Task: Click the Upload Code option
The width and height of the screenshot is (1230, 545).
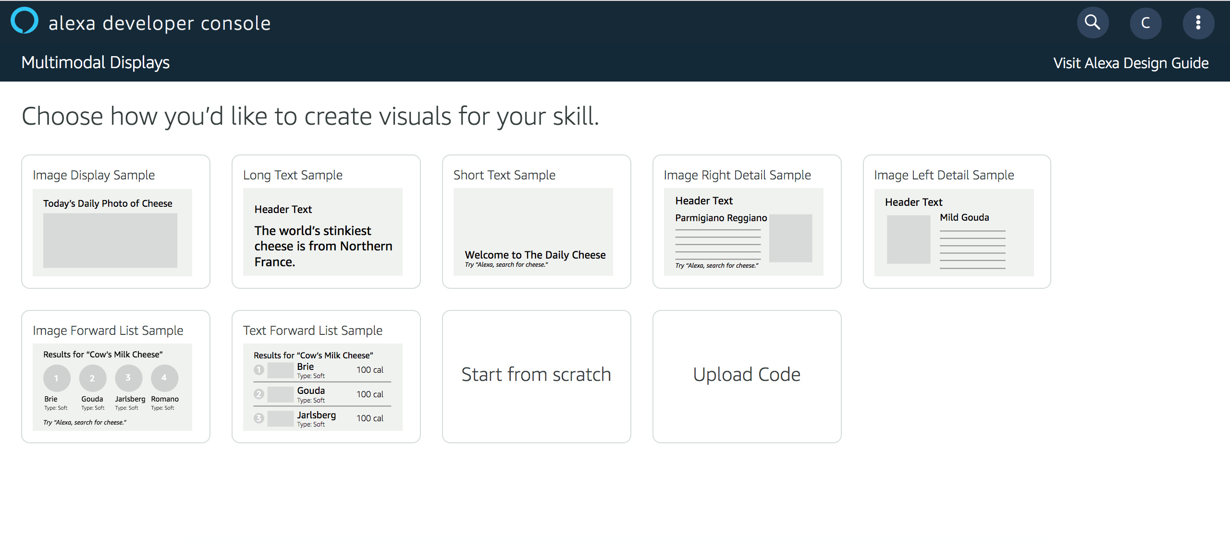Action: pos(747,375)
